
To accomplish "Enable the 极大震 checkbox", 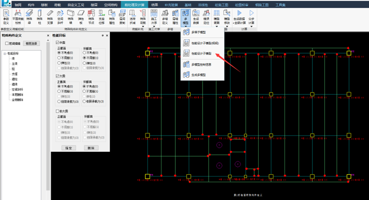I will coord(58,111).
